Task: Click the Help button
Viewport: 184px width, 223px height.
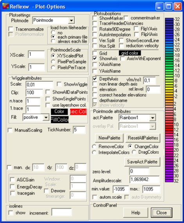Action: [x=136, y=213]
